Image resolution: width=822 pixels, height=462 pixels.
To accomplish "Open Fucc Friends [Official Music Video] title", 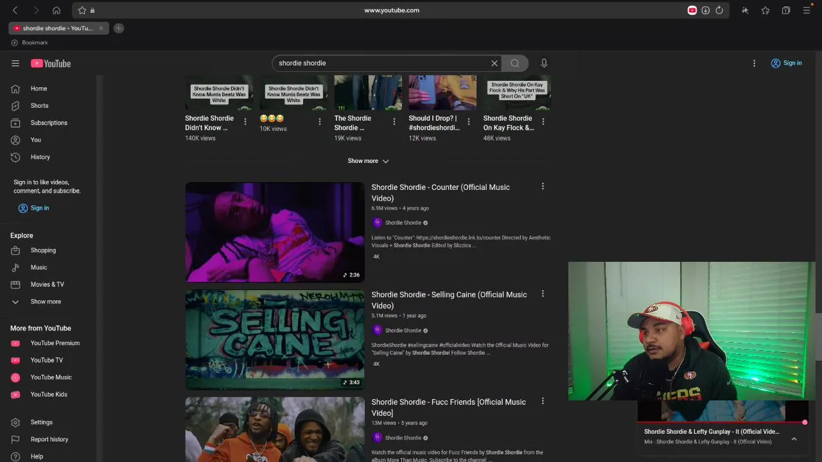I will [448, 407].
